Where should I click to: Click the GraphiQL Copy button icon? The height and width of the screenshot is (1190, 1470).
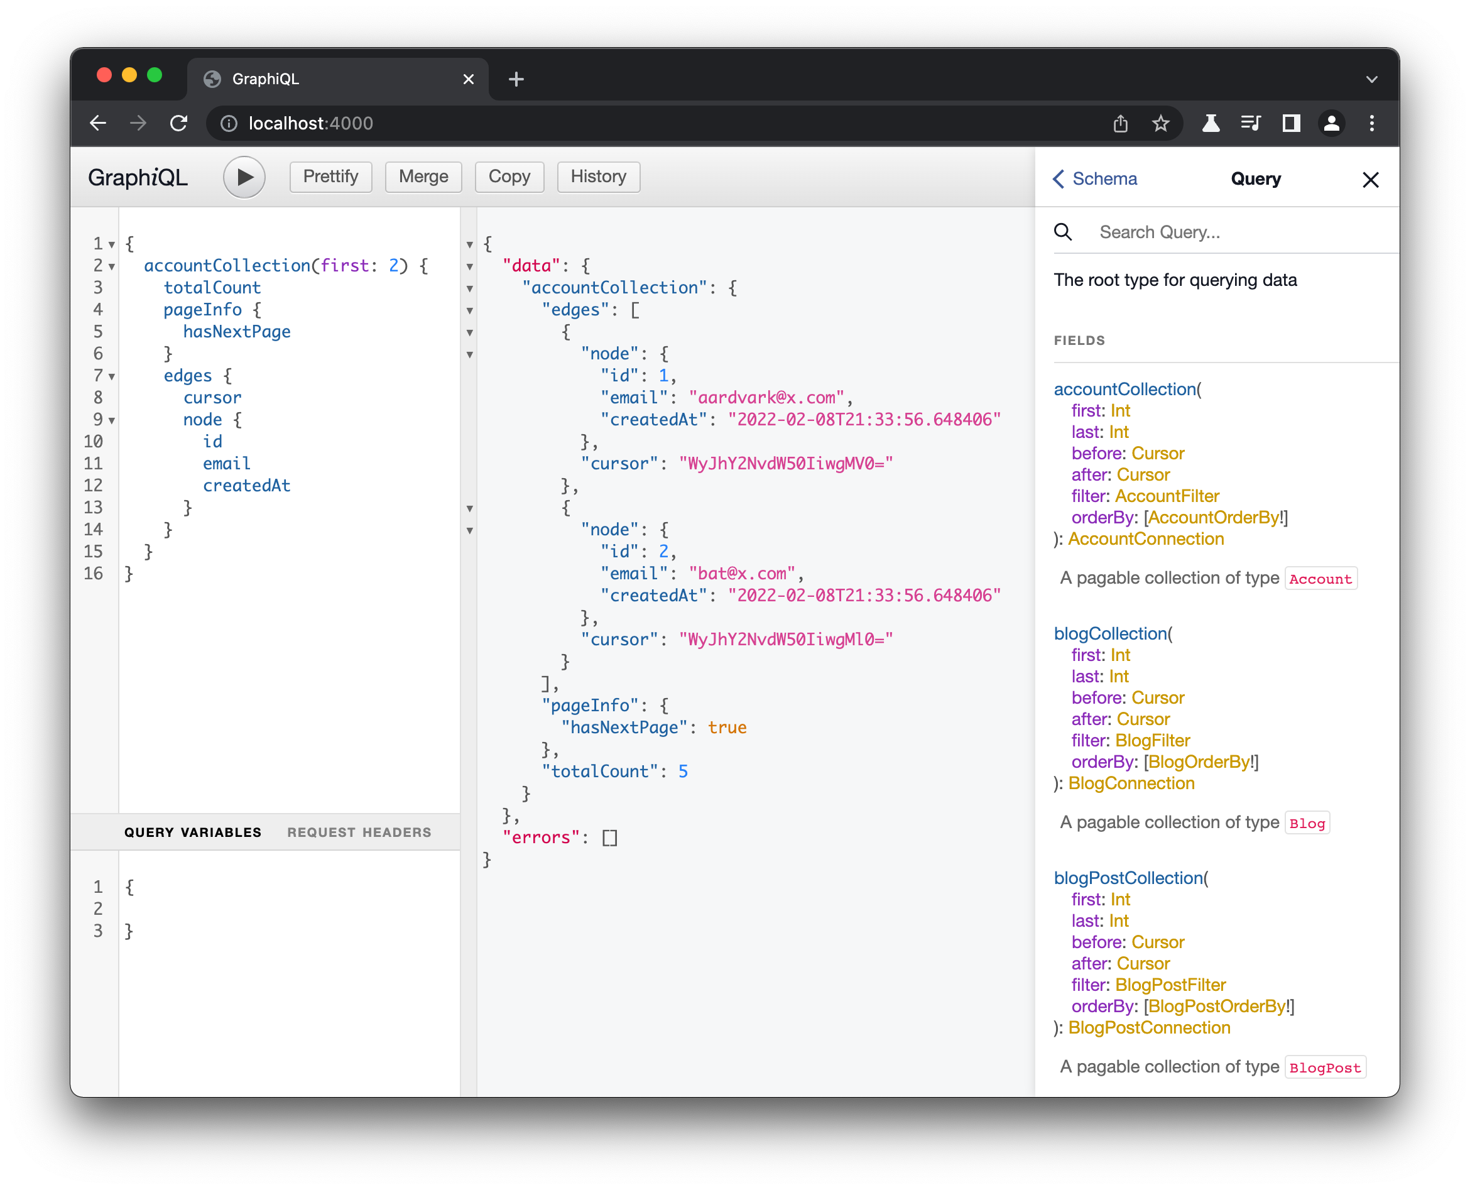click(x=508, y=176)
